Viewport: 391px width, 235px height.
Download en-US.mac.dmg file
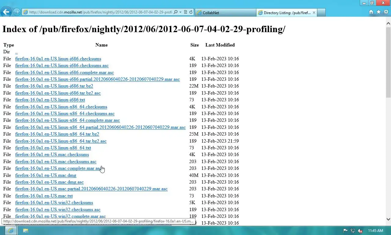[46, 175]
